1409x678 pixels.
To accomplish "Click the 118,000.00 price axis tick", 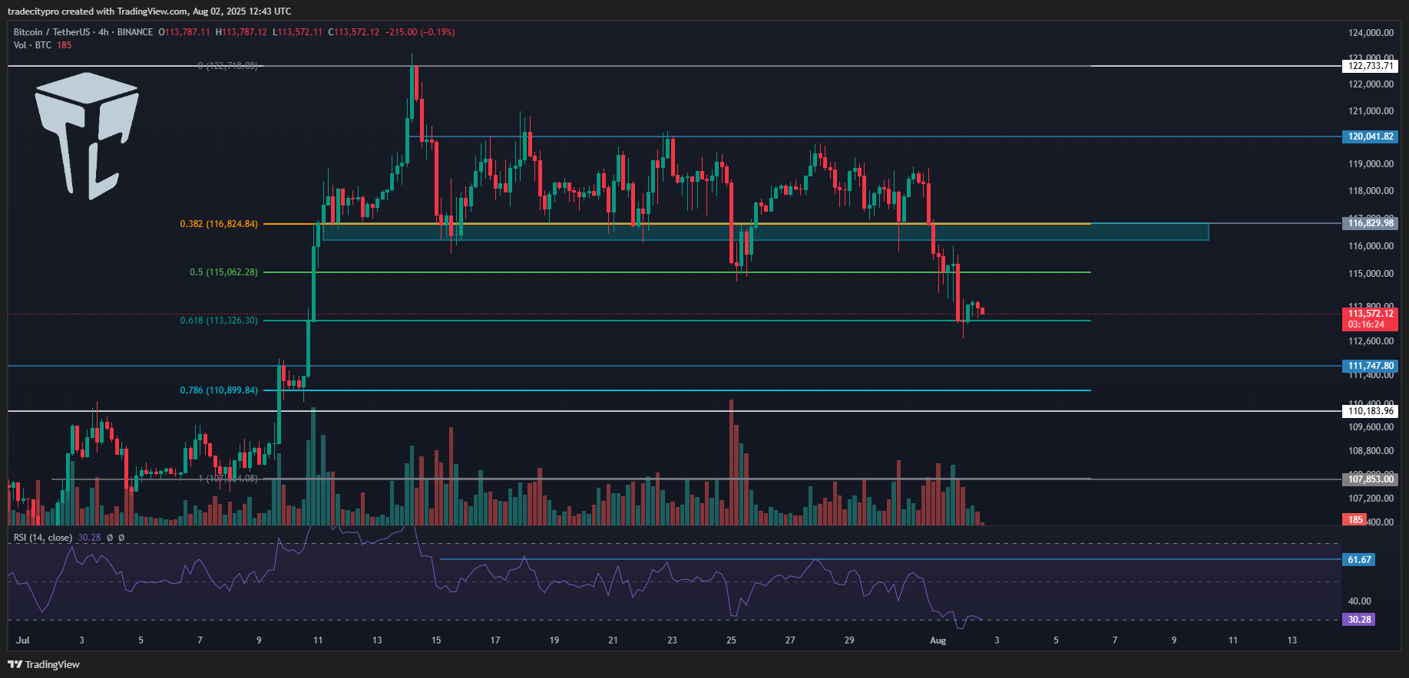I will [1371, 191].
